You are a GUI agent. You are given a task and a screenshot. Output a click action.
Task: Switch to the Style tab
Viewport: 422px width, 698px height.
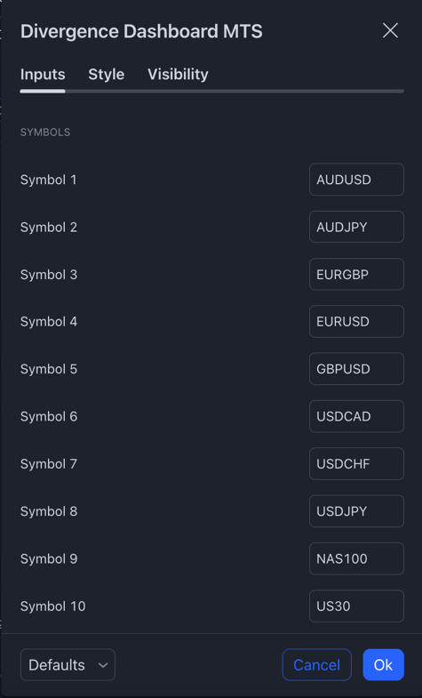click(x=107, y=75)
